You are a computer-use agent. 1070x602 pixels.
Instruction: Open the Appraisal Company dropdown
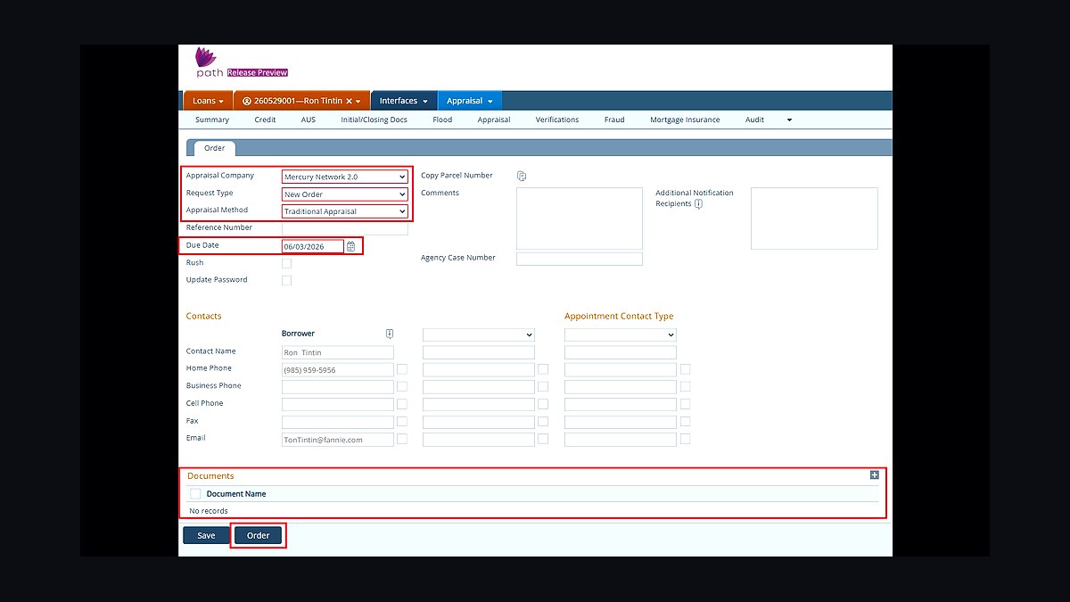click(x=345, y=177)
